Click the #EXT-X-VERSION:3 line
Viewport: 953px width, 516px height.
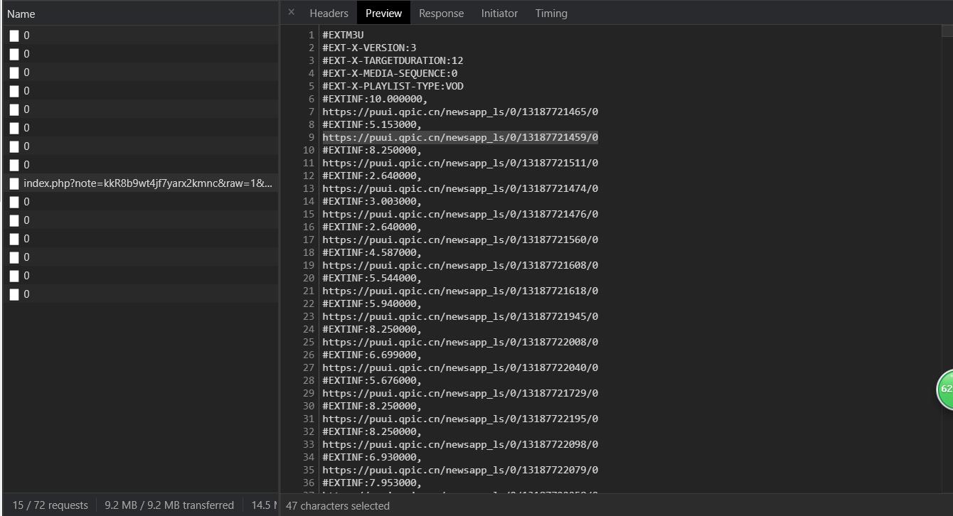(369, 48)
